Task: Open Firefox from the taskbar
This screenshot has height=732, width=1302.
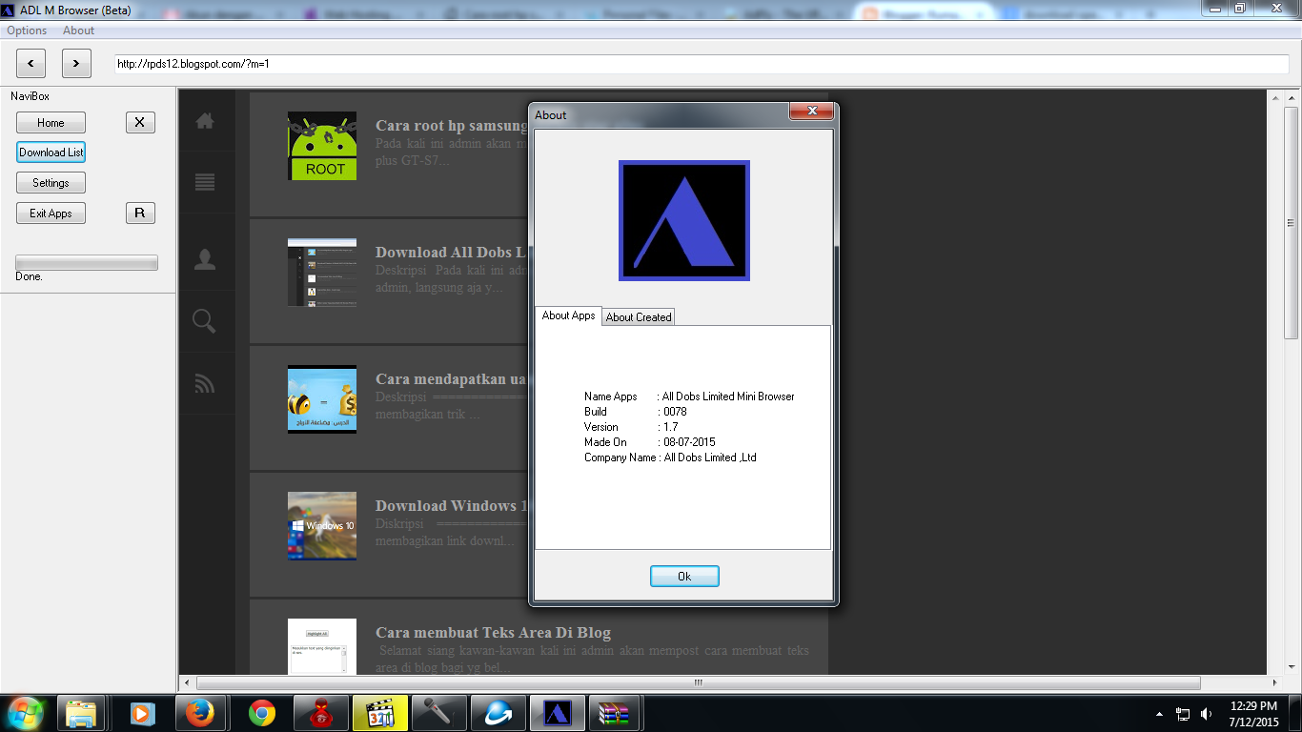Action: pos(200,713)
